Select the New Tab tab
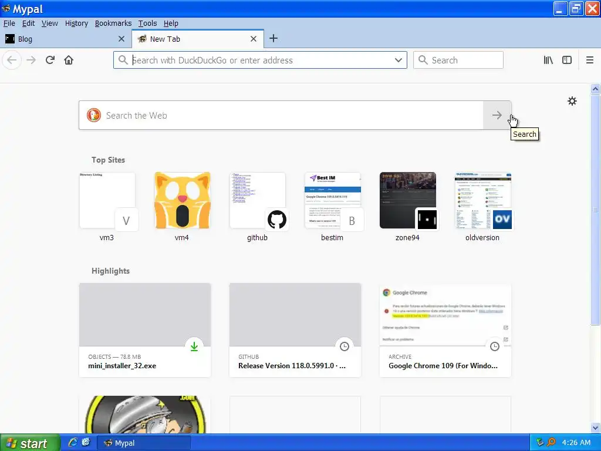 198,39
